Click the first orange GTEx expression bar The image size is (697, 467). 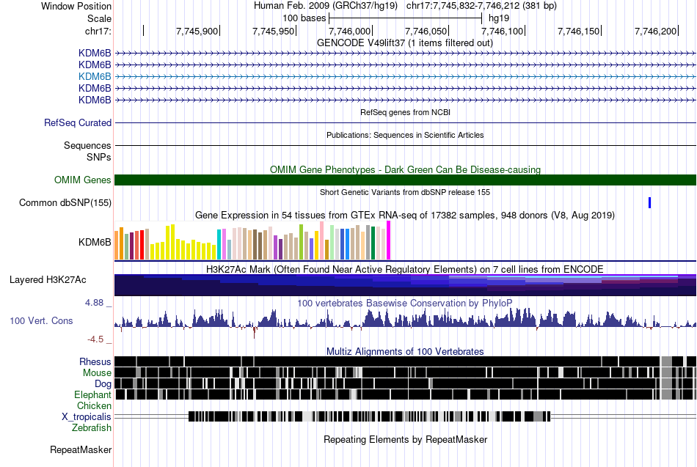[x=117, y=245]
